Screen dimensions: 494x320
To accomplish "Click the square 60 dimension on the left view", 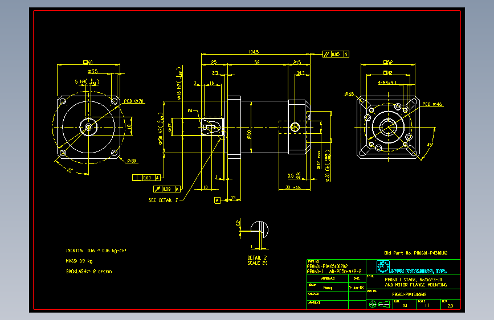I will click(x=88, y=63).
